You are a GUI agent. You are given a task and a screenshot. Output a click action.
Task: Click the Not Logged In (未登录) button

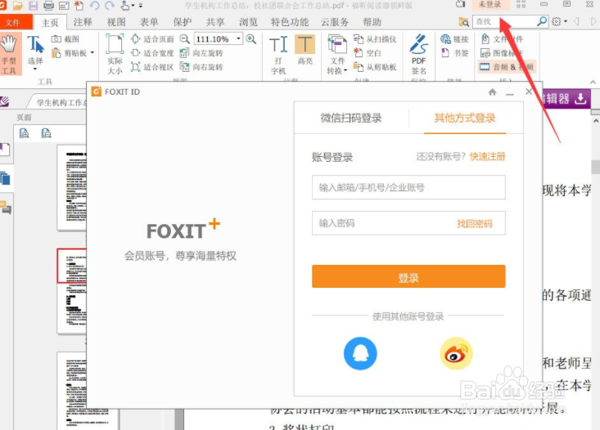(489, 5)
